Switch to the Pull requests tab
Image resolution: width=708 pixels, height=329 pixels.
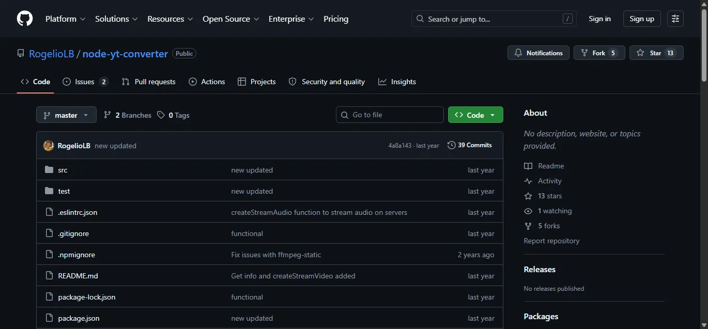149,82
